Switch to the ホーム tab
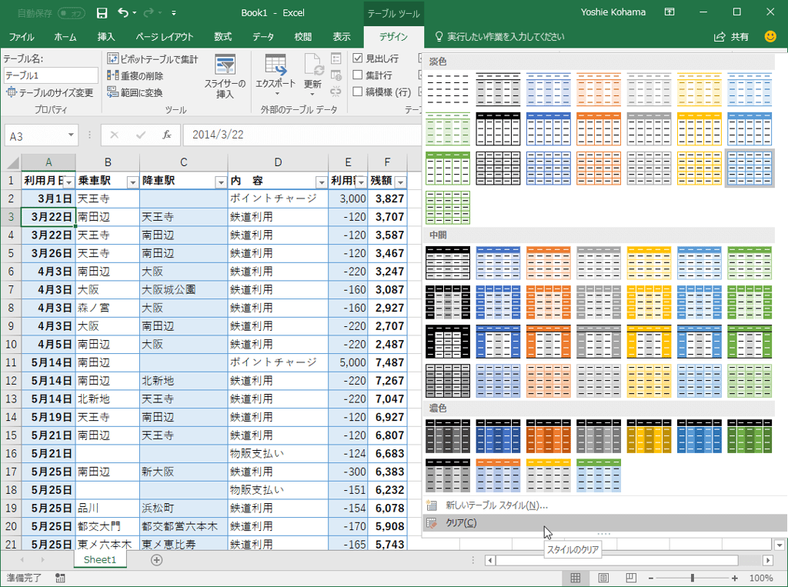The image size is (788, 587). click(x=65, y=37)
